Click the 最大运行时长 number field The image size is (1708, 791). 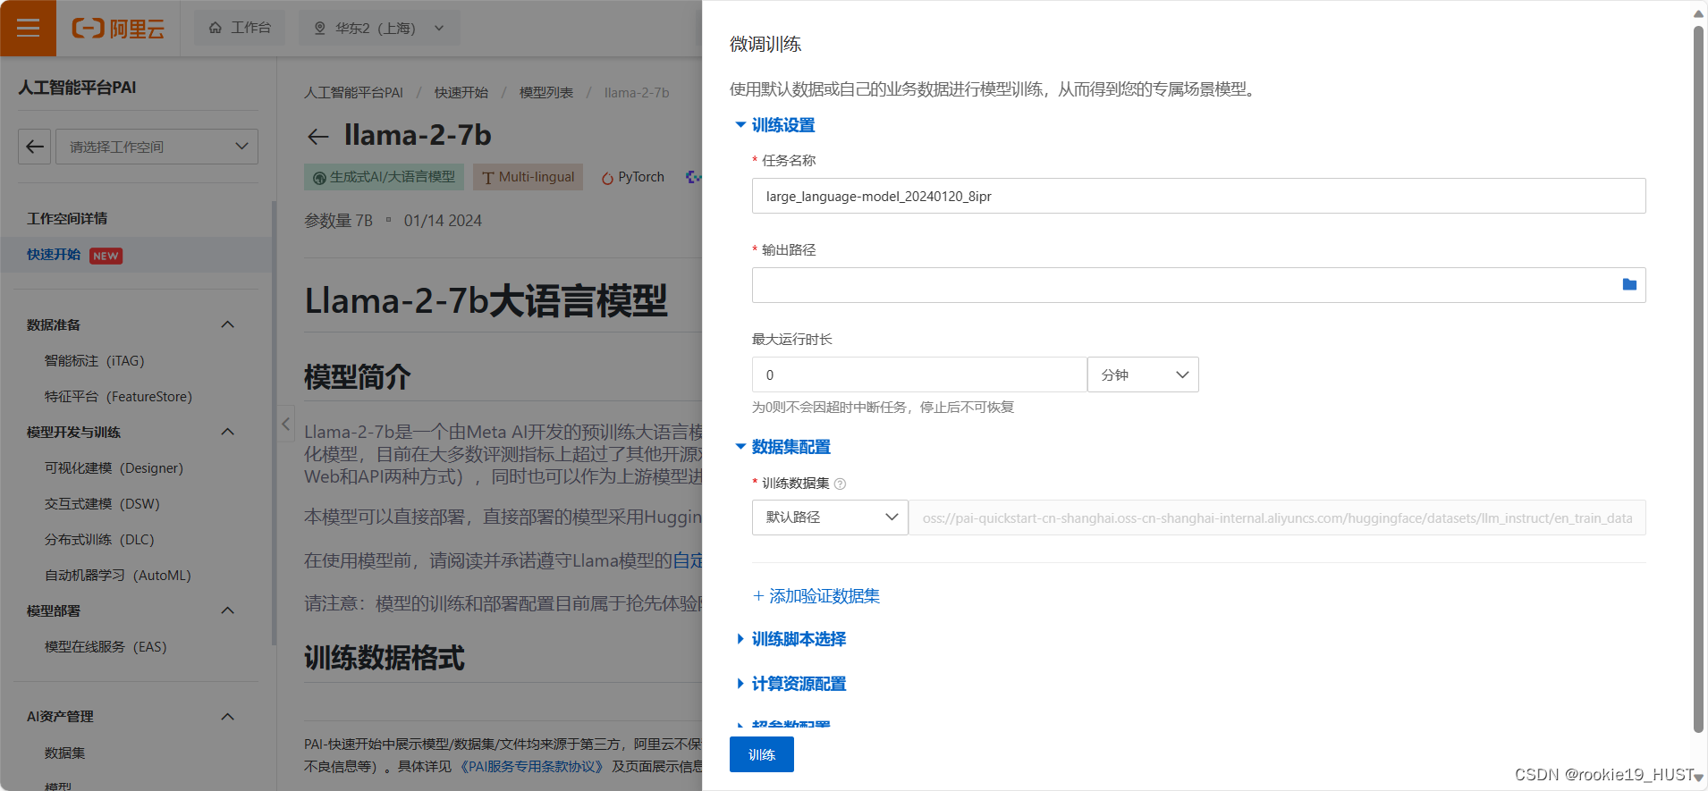pyautogui.click(x=919, y=374)
